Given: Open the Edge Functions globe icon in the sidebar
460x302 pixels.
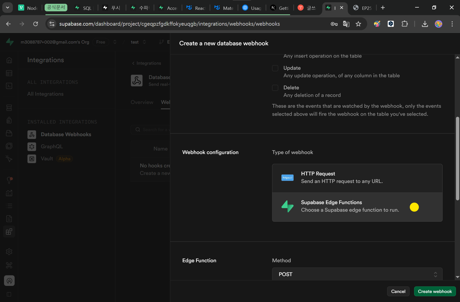Looking at the screenshot, I should point(9,146).
